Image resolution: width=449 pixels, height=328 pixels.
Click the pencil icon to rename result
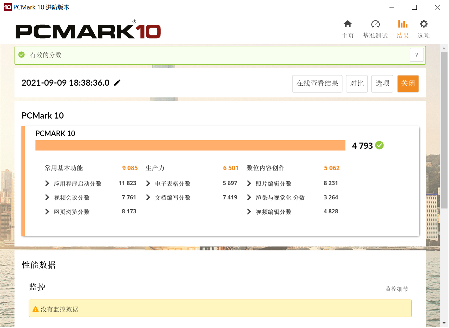point(117,83)
